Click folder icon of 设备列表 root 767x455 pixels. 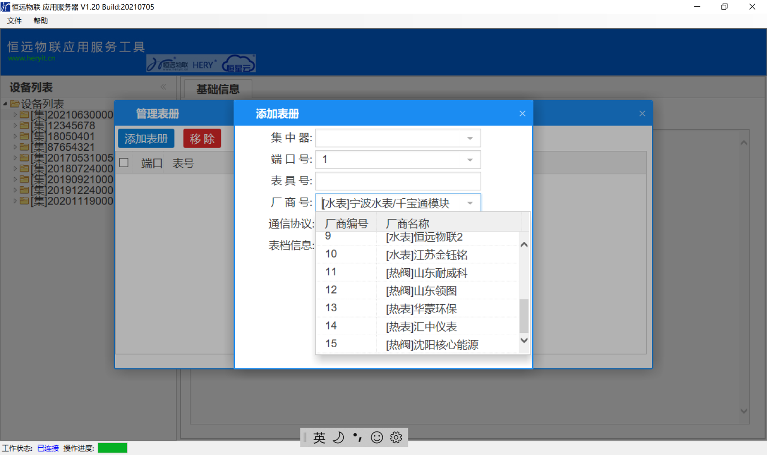(x=14, y=103)
